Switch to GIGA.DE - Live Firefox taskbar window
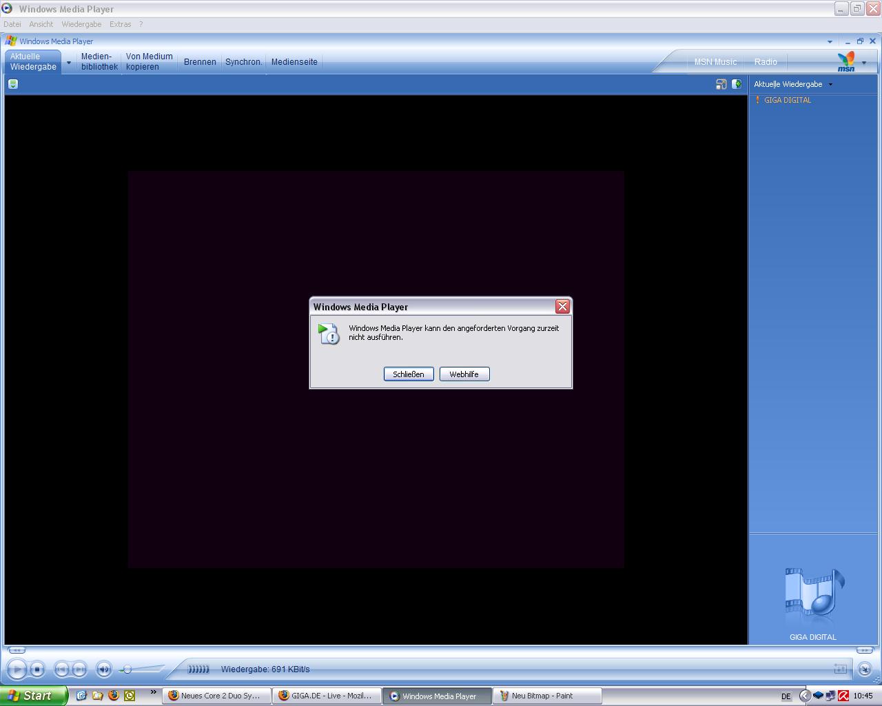Viewport: 882px width, 706px height. click(x=327, y=696)
